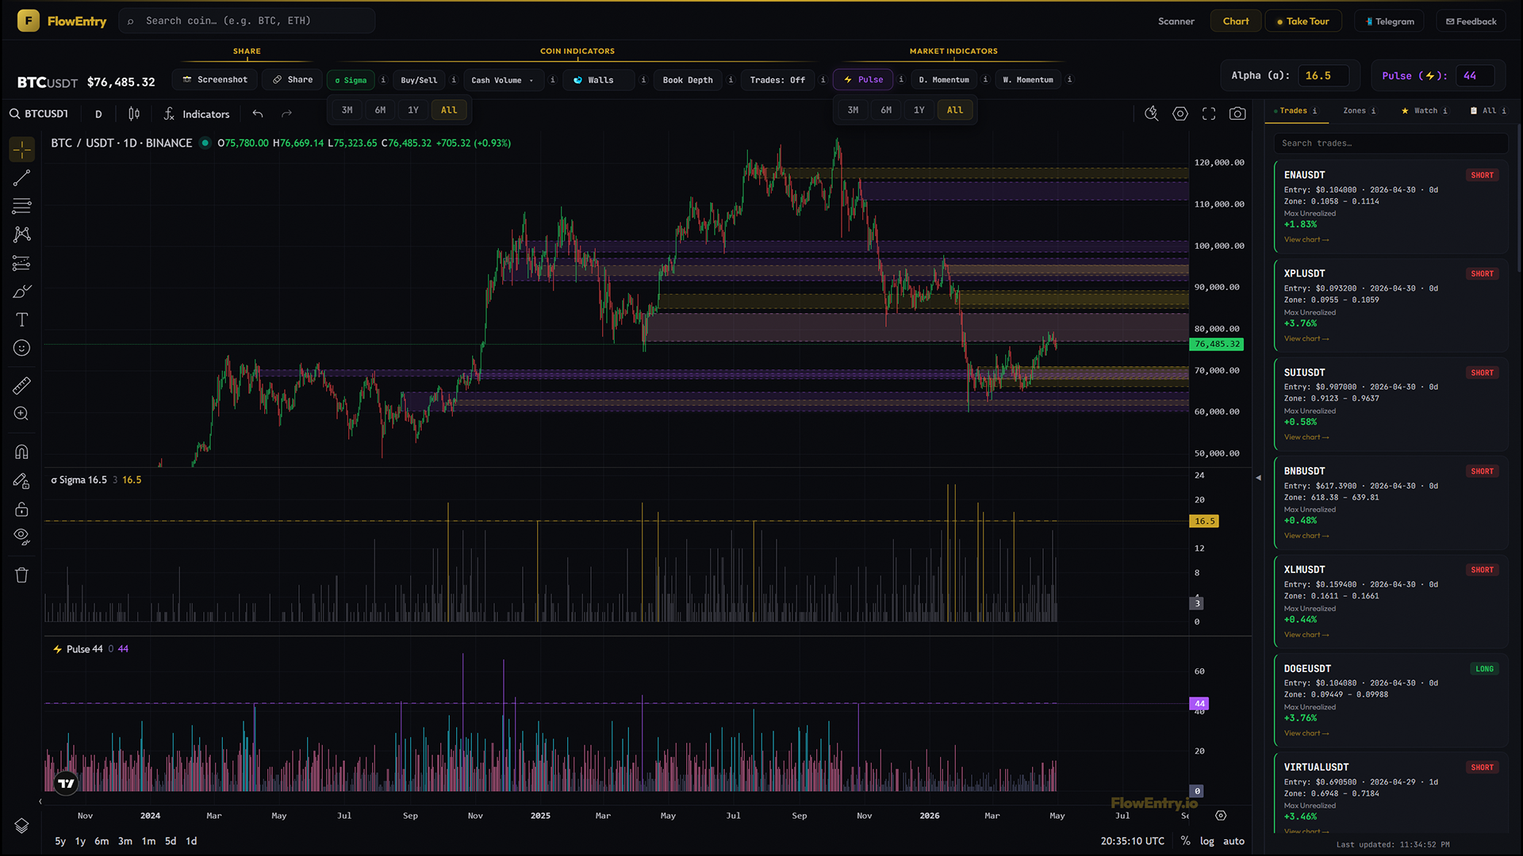The width and height of the screenshot is (1523, 856).
Task: Open the forecasting and measurement tools
Action: 21,263
